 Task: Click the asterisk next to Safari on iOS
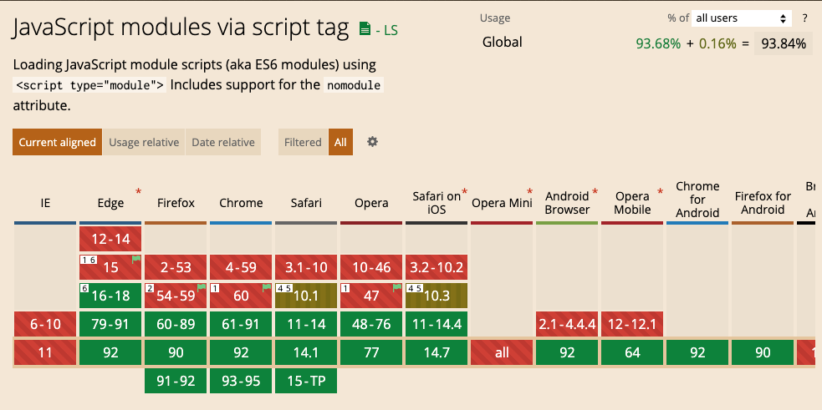[x=464, y=192]
